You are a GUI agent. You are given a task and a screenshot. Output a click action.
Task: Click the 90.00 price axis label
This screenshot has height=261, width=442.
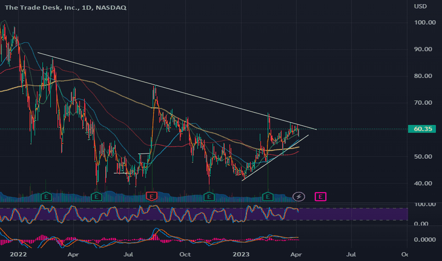pyautogui.click(x=423, y=49)
